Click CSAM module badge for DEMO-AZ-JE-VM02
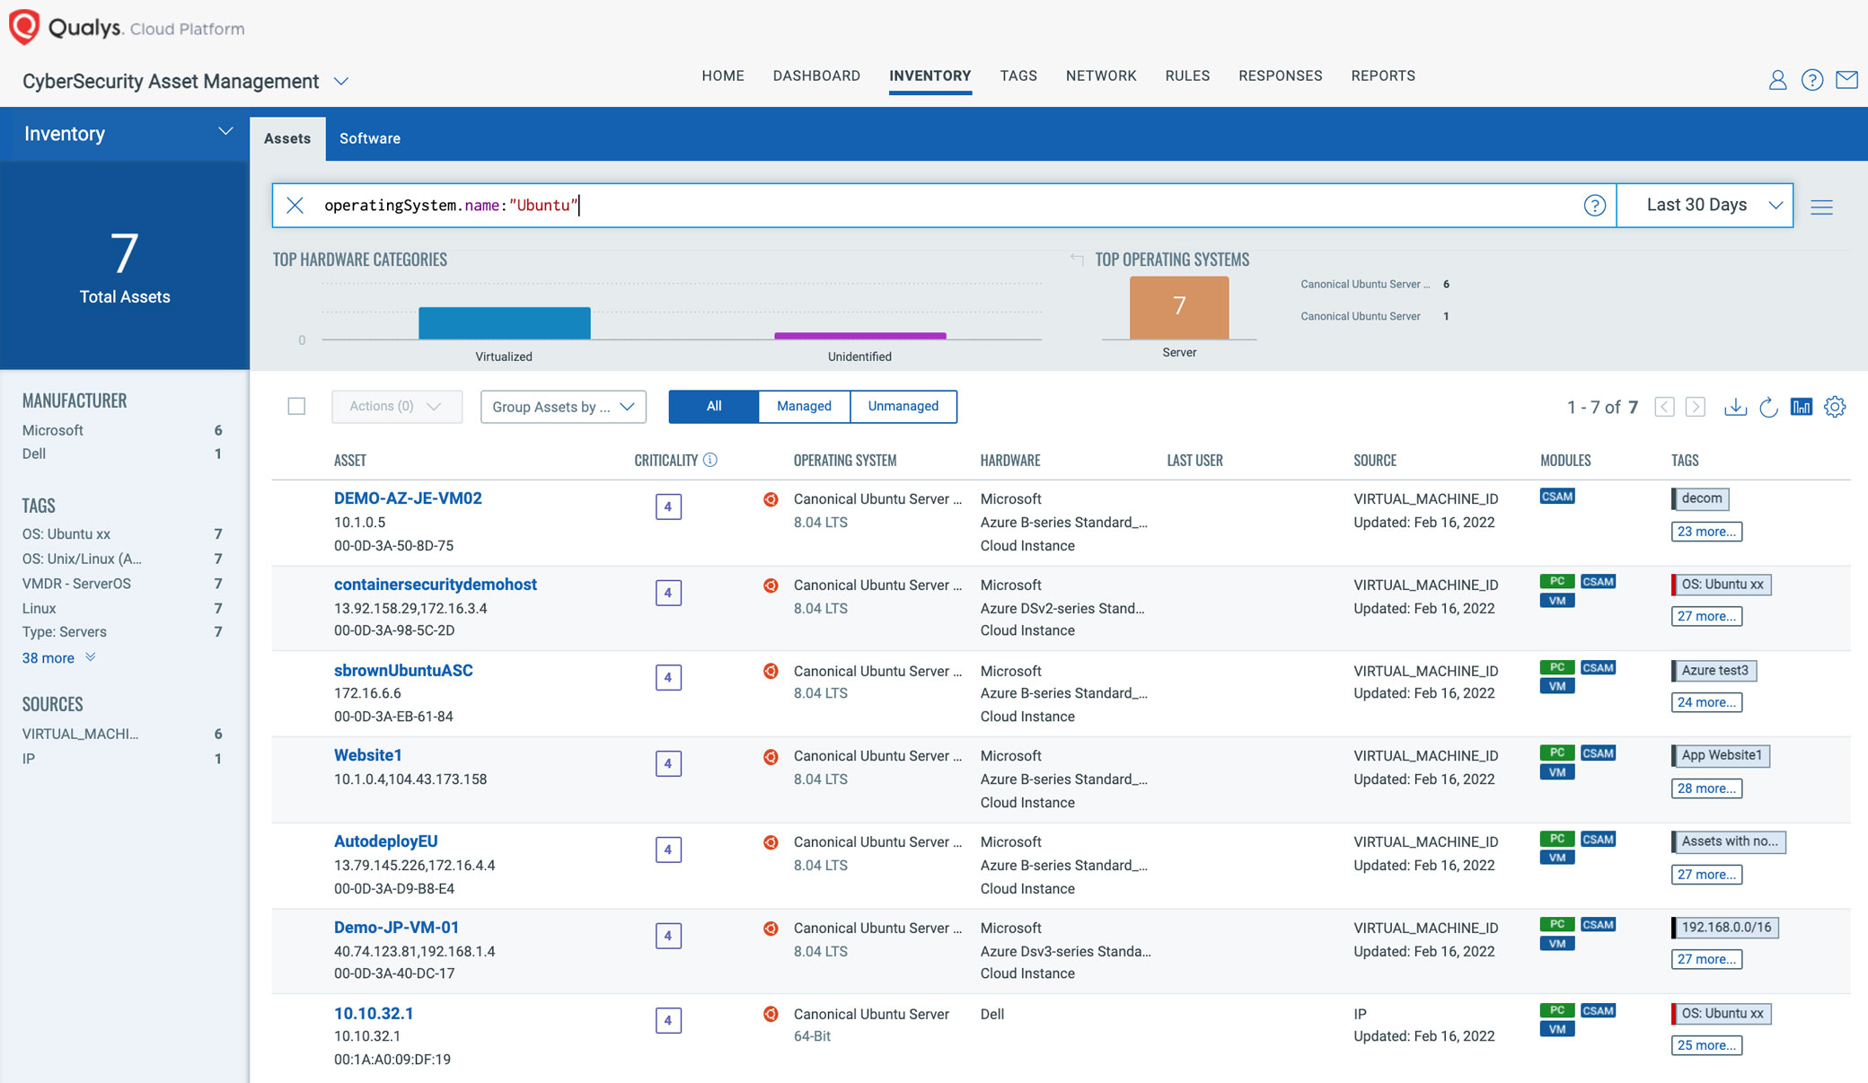 click(x=1557, y=497)
